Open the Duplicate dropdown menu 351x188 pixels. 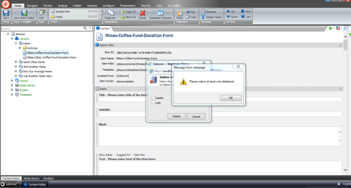point(110,18)
